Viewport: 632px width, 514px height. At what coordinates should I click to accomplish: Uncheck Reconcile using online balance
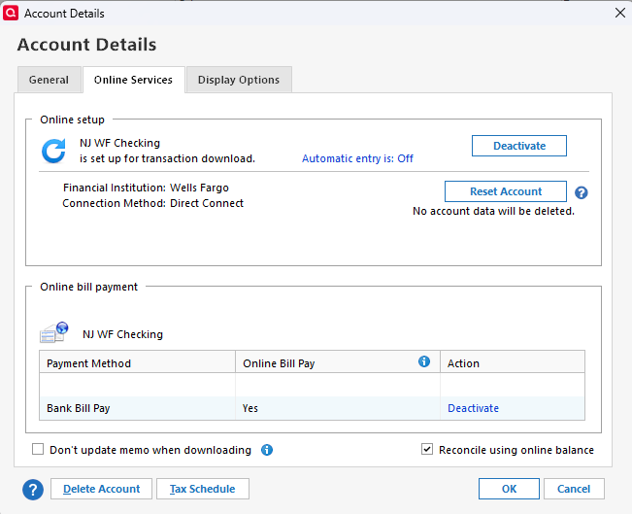point(427,450)
